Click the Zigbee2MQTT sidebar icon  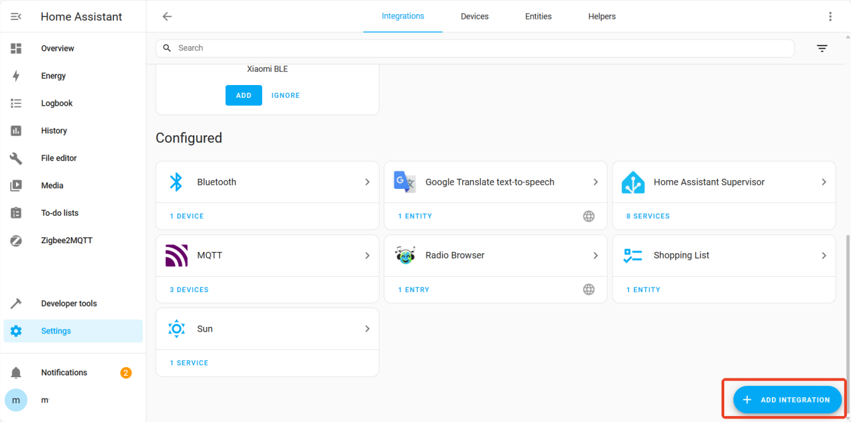coord(16,240)
